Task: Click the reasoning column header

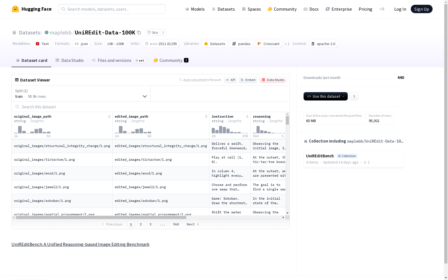Action: pyautogui.click(x=262, y=116)
